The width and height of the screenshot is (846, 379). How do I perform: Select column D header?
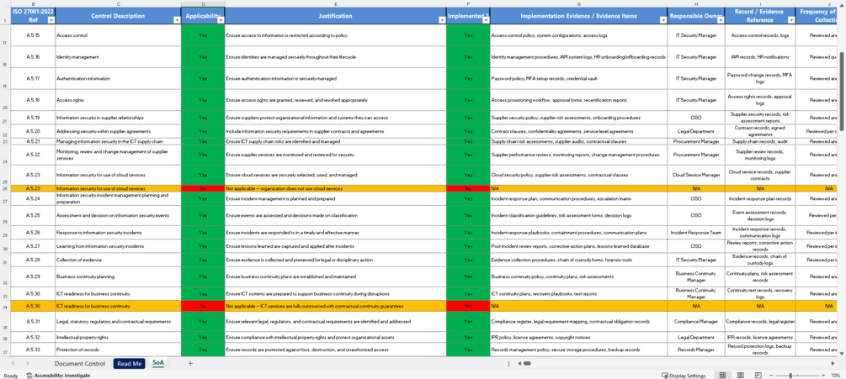(203, 4)
